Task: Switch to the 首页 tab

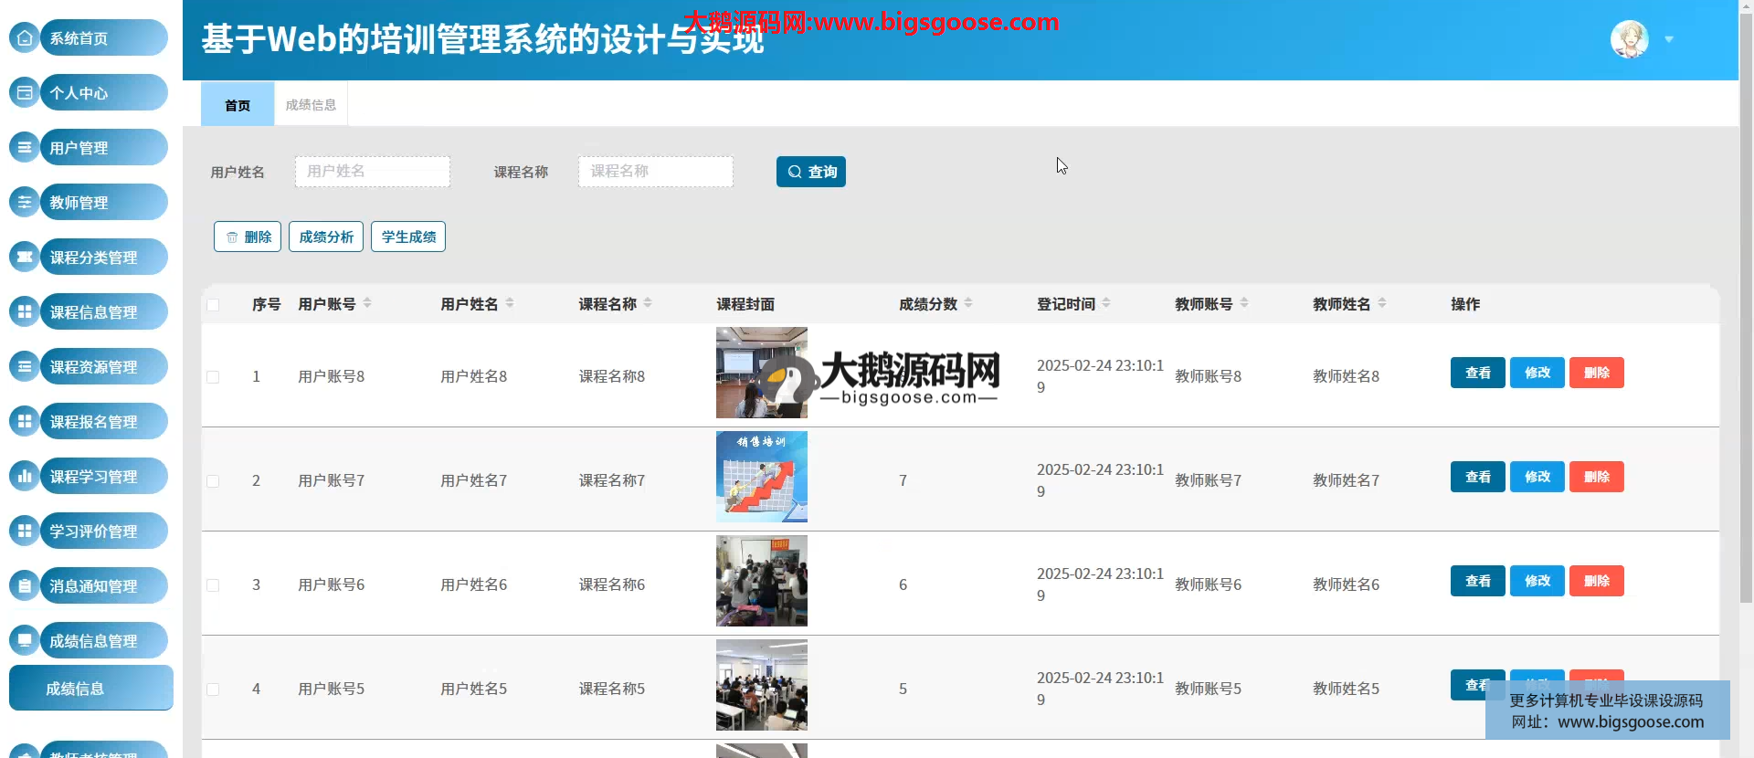Action: 238,105
